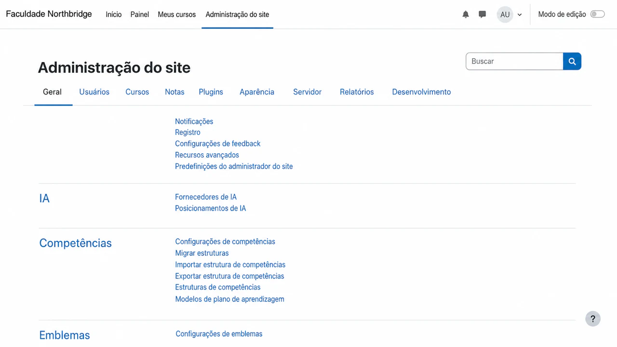Open Predefinições do administrador do site
This screenshot has height=347, width=617.
234,166
